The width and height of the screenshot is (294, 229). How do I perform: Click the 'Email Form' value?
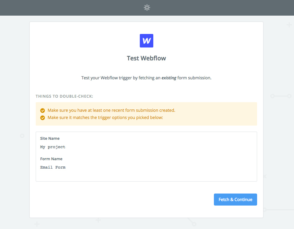(53, 167)
